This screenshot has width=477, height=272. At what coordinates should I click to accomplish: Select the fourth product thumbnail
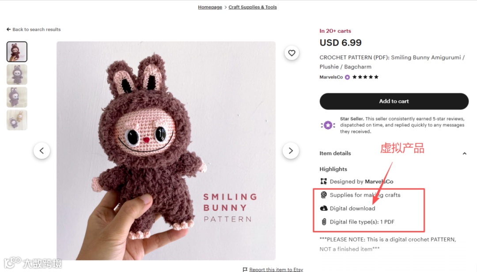17,120
